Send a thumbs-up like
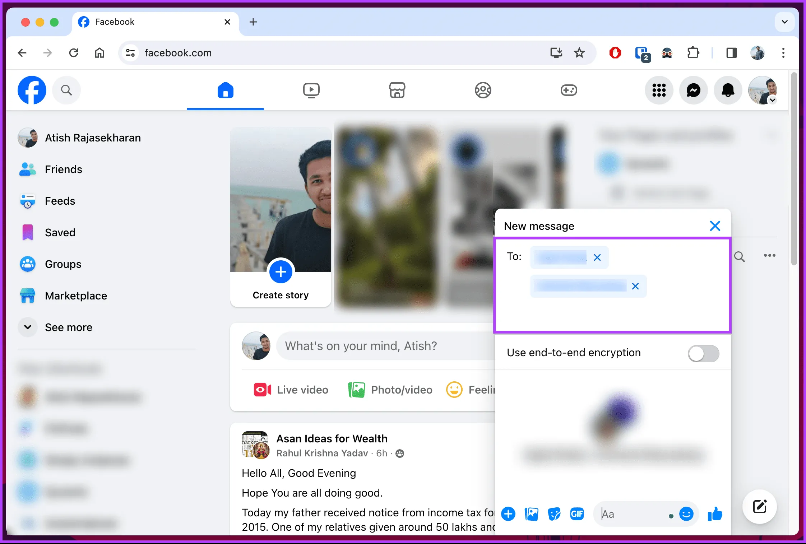Viewport: 806px width, 544px height. pyautogui.click(x=715, y=514)
